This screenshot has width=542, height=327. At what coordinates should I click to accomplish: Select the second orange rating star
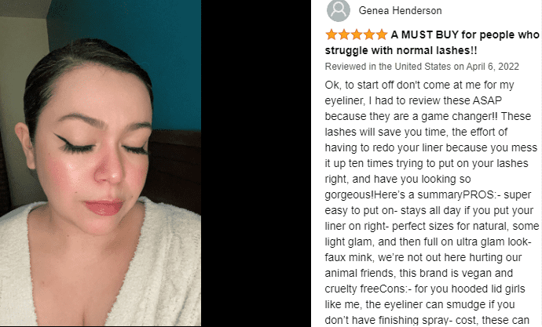point(344,35)
